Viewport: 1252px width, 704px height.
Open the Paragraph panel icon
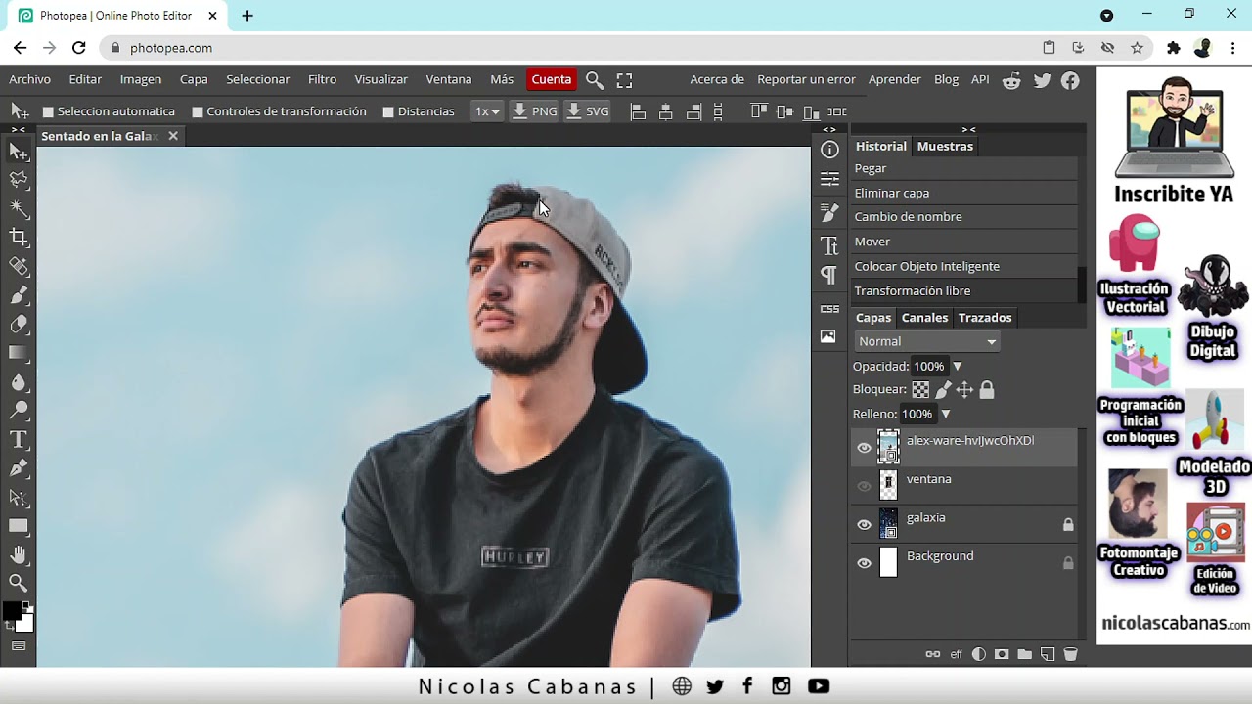(829, 275)
